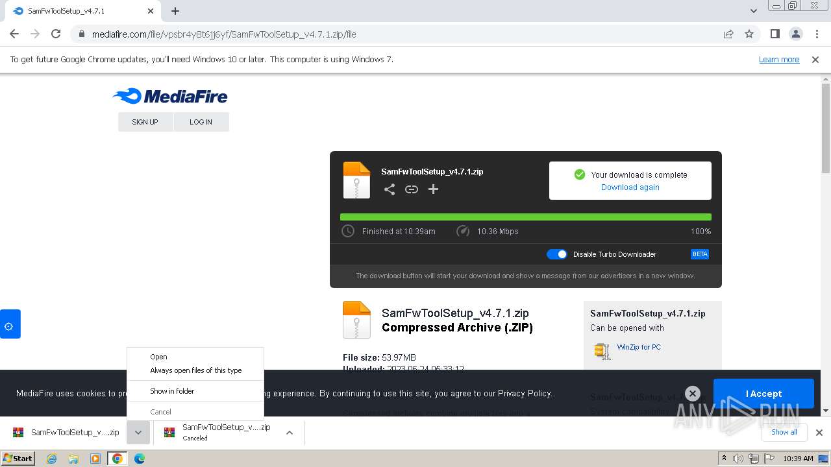
Task: Open media player taskbar icon
Action: (x=95, y=459)
